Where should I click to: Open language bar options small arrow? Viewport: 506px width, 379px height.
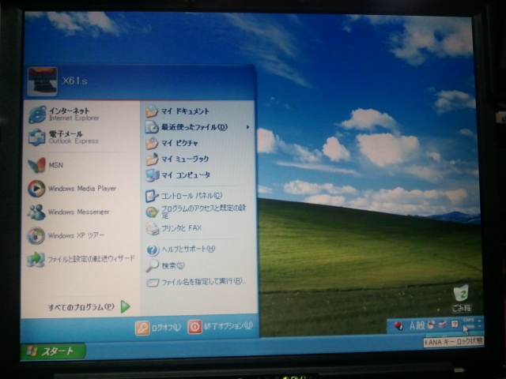(479, 327)
